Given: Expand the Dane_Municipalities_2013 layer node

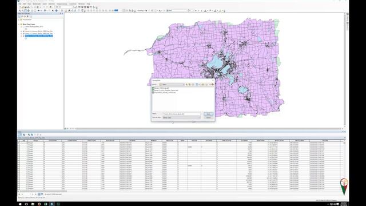Looking at the screenshot, I should point(21,27).
